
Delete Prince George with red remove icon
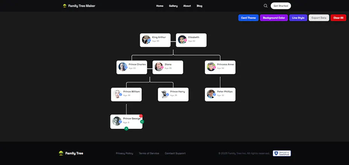[x=141, y=116]
